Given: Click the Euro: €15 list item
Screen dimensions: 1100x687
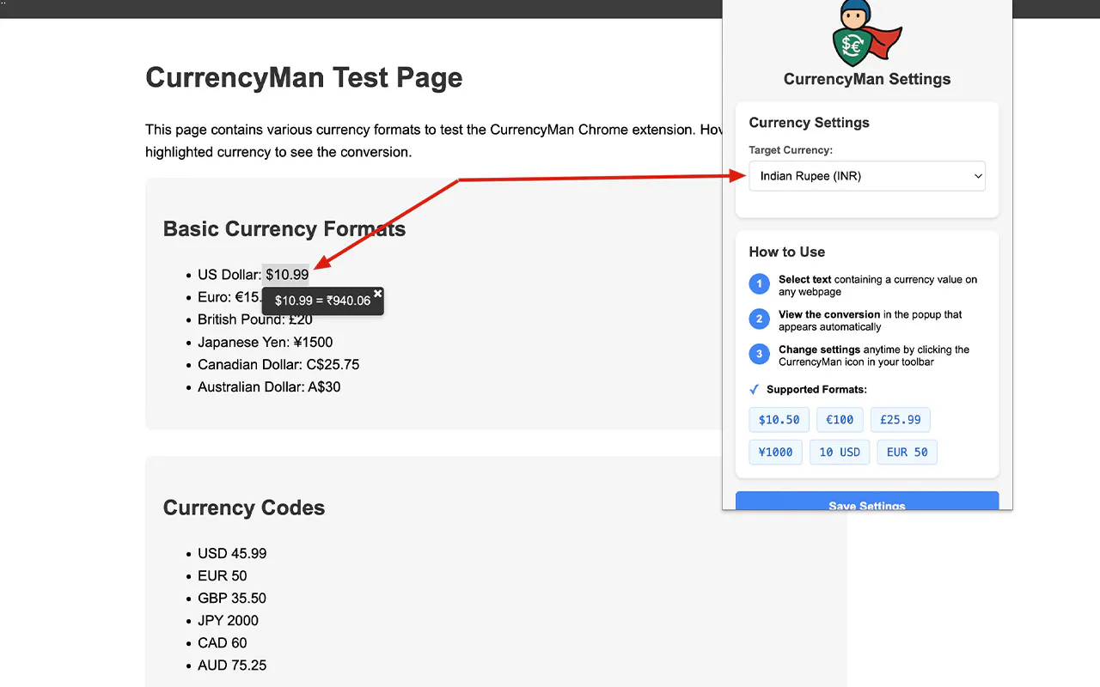Looking at the screenshot, I should [229, 297].
